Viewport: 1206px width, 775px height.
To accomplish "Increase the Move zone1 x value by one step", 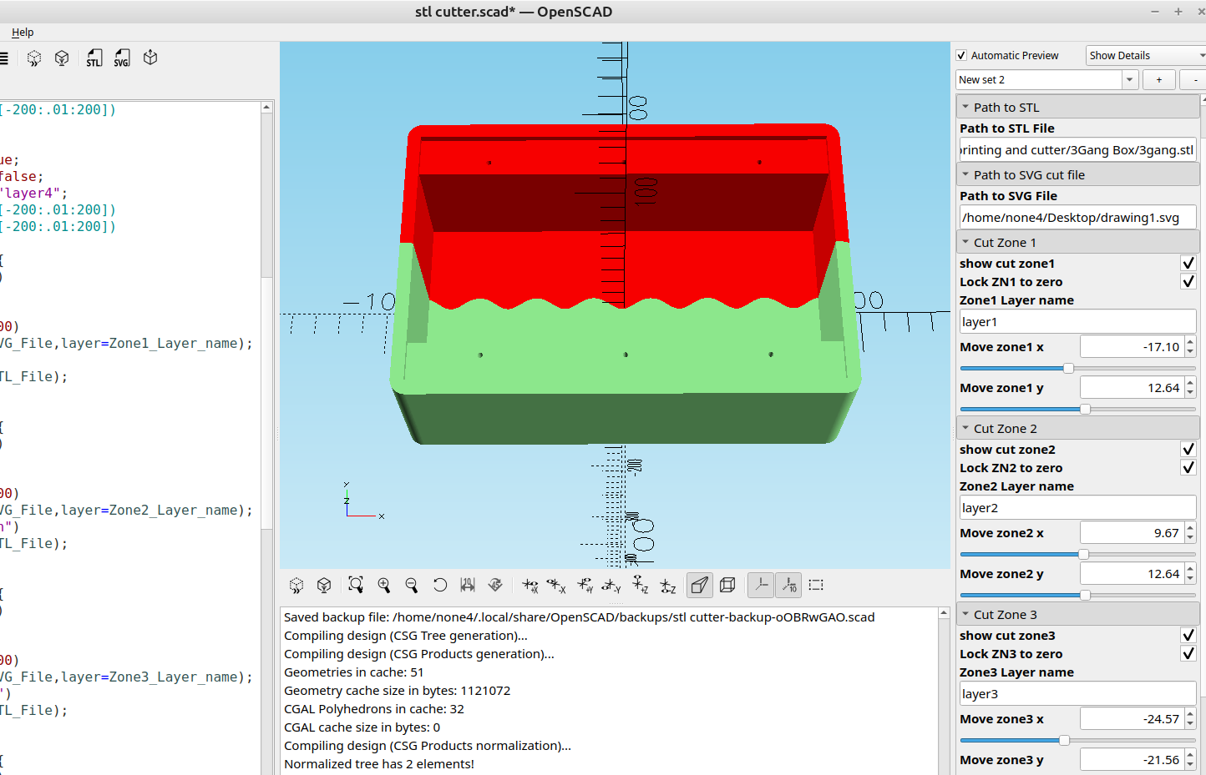I will pyautogui.click(x=1190, y=342).
